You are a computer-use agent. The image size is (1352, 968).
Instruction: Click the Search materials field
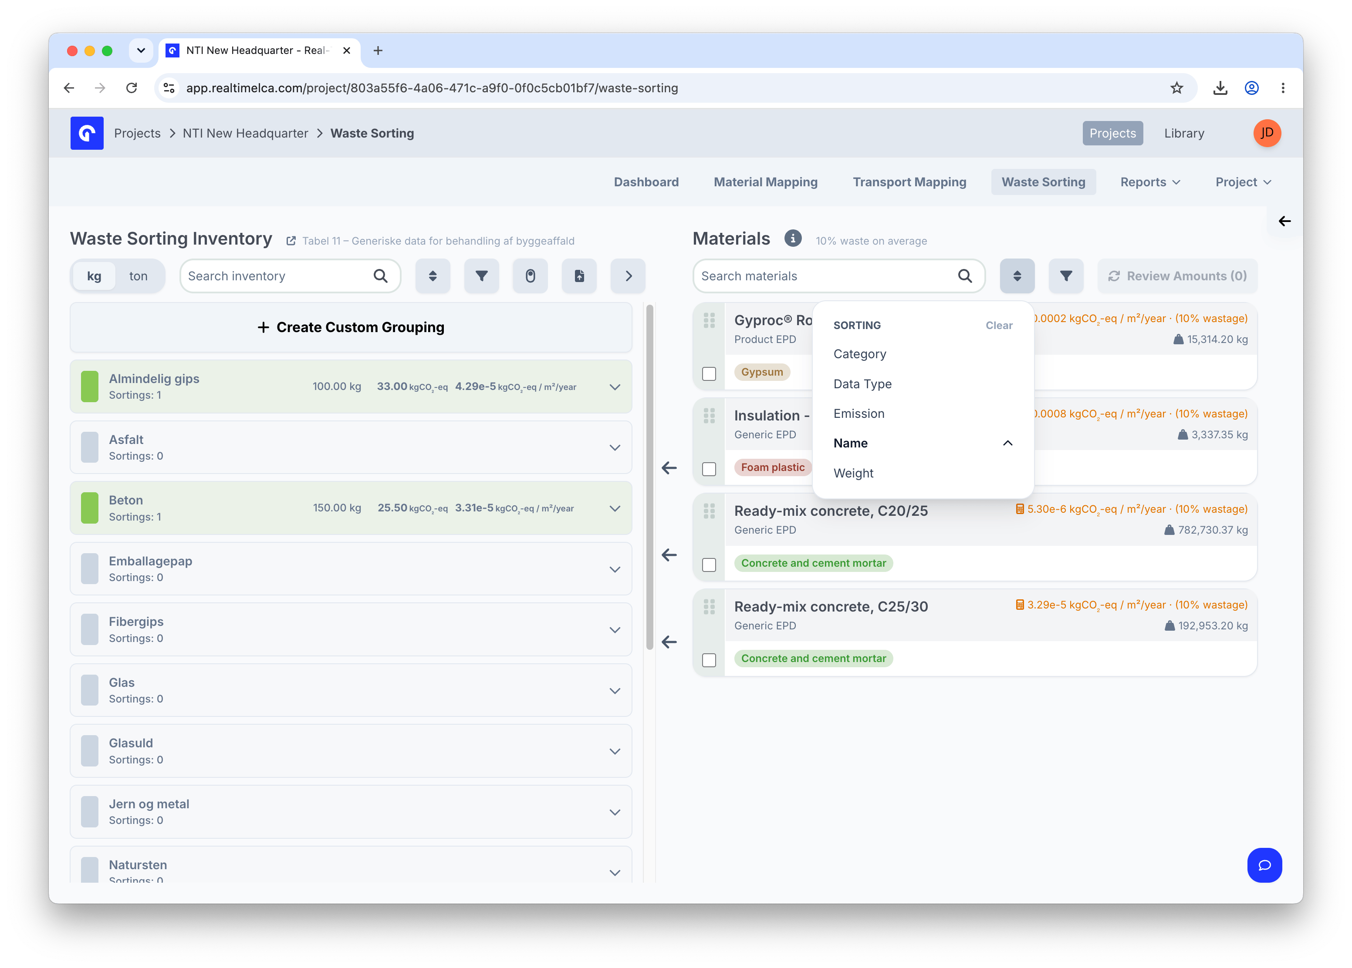(x=839, y=276)
